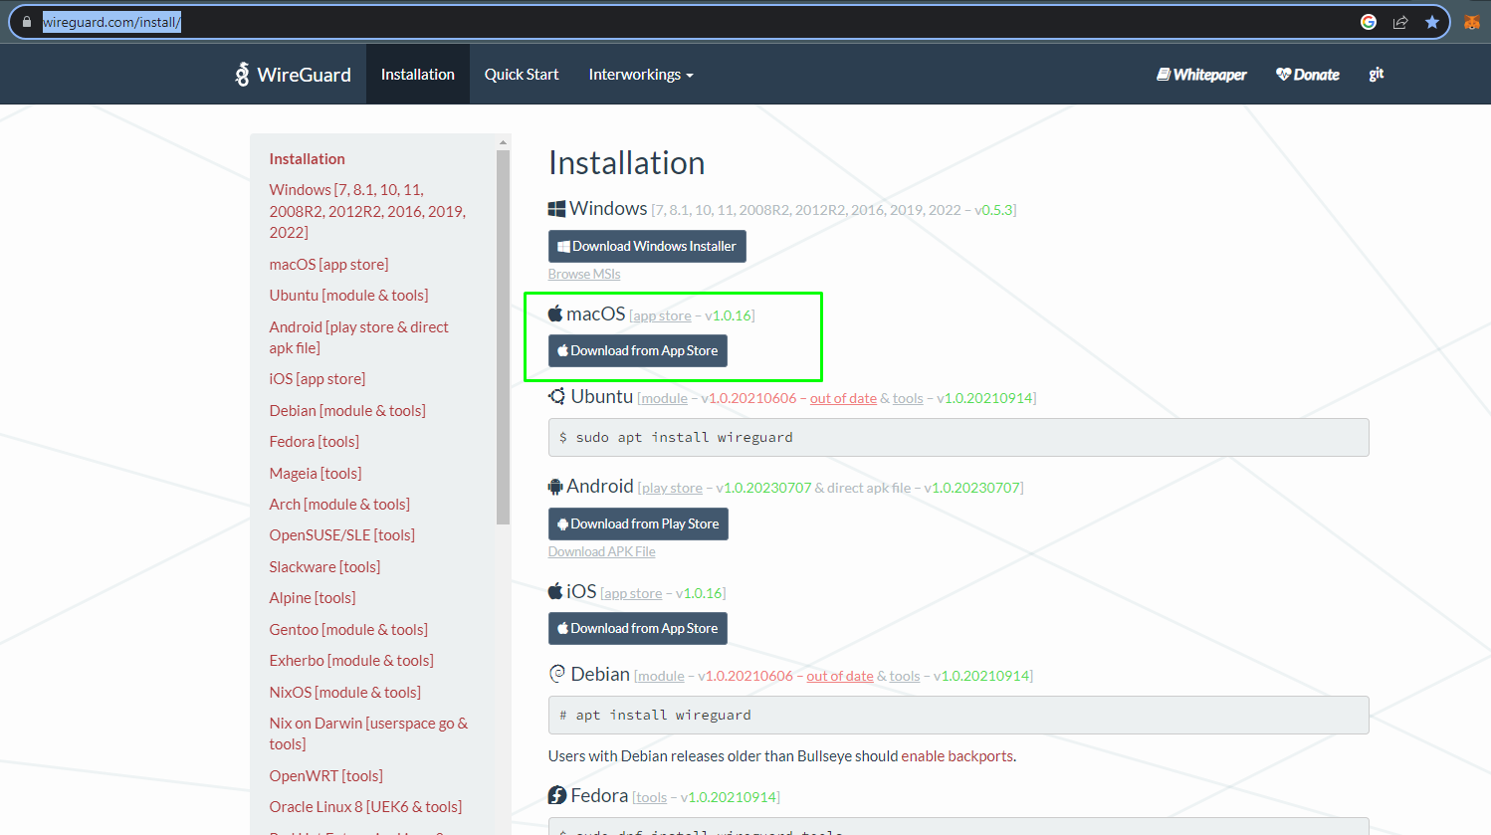The image size is (1491, 835).
Task: Click the enable backports link
Action: click(957, 756)
